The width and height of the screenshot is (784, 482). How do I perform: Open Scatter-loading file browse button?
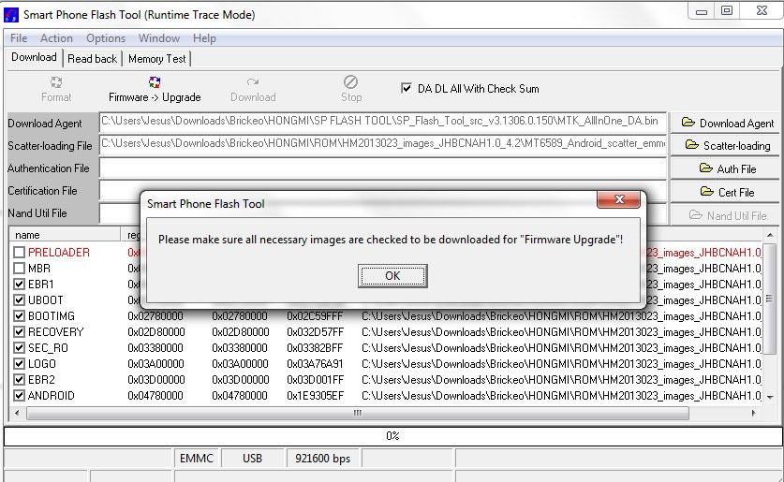[x=727, y=145]
